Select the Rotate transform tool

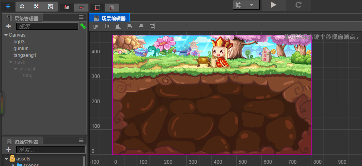point(22,6)
